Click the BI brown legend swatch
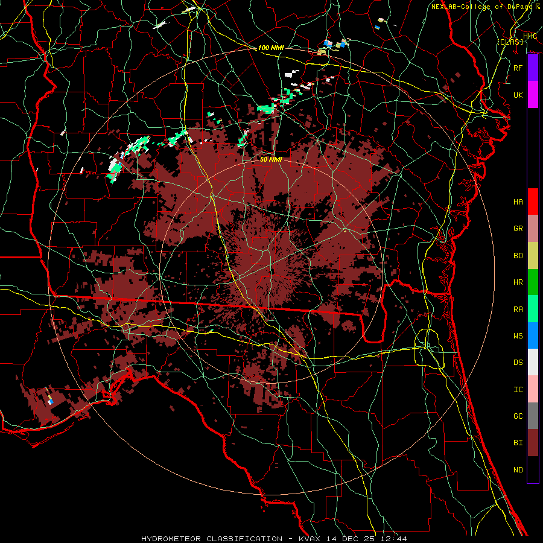Viewport: 543px width, 543px height. point(533,443)
